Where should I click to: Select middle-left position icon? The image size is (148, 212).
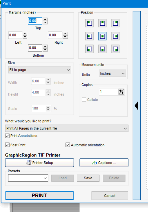(x=89, y=36)
